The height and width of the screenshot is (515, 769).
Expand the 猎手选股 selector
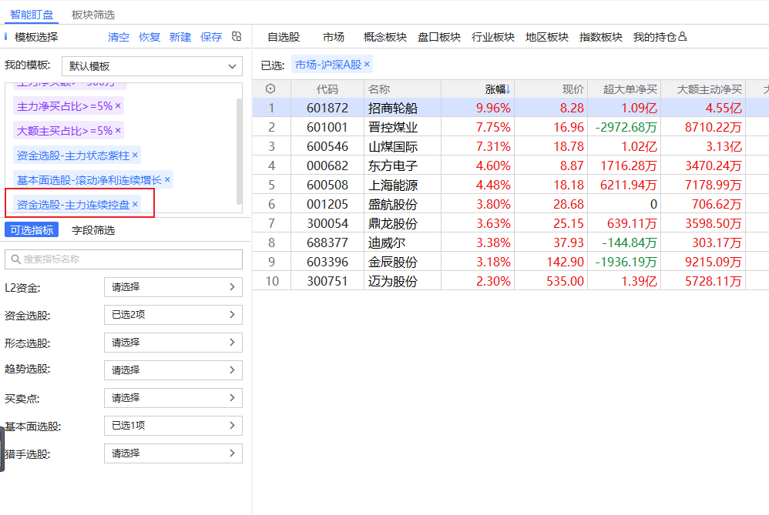(x=173, y=453)
